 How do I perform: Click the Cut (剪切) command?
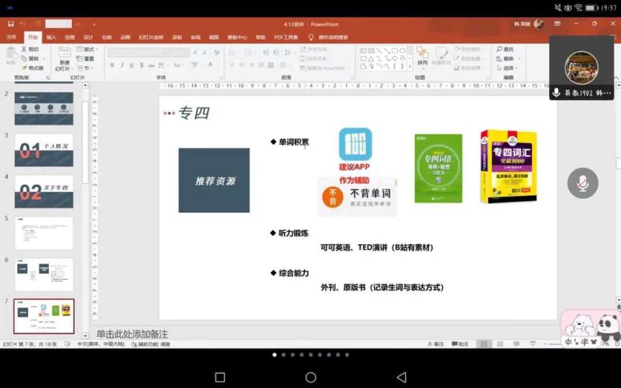pyautogui.click(x=30, y=49)
